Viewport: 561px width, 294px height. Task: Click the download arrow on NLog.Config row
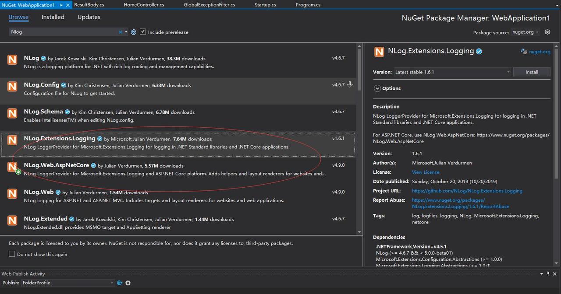(x=350, y=84)
